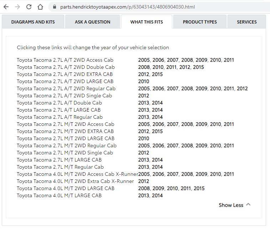
Task: Pick 2012 for 2.7L A/T 2WD EXTRA CAB
Action: pos(144,75)
